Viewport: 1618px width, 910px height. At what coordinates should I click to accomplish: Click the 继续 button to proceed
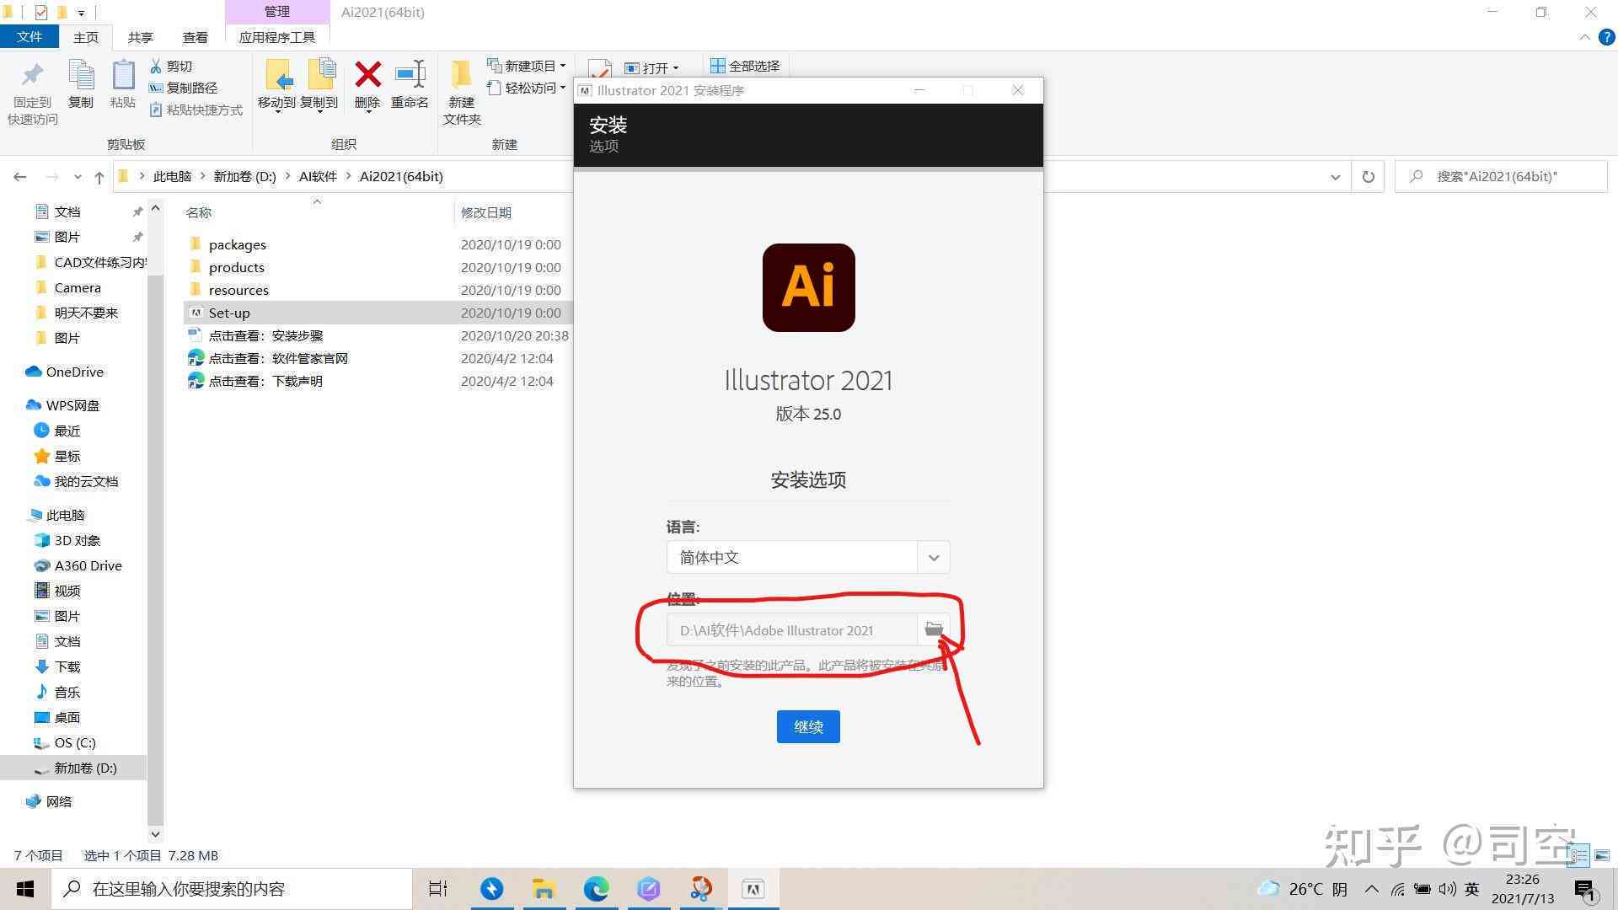tap(808, 725)
